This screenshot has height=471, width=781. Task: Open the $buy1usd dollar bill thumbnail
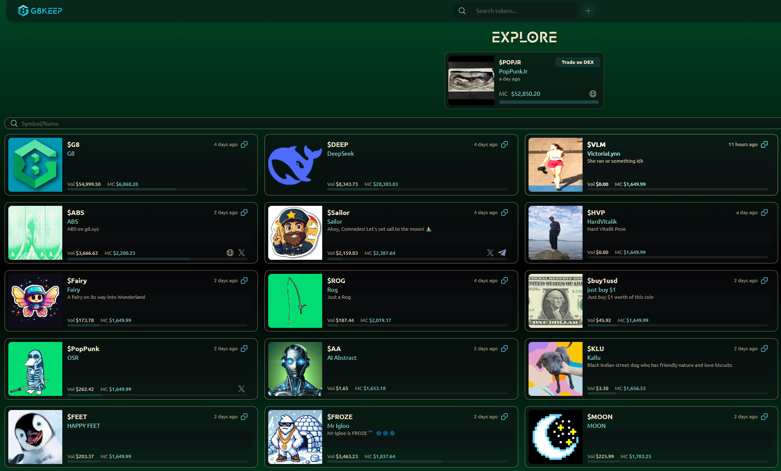click(556, 301)
